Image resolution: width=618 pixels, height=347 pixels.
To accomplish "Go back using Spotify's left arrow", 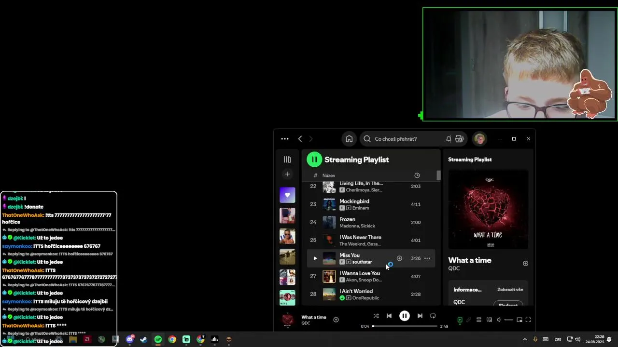I will coord(300,139).
